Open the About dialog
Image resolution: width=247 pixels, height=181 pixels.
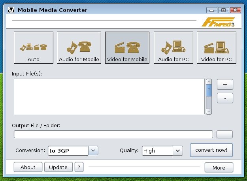[x=28, y=167]
